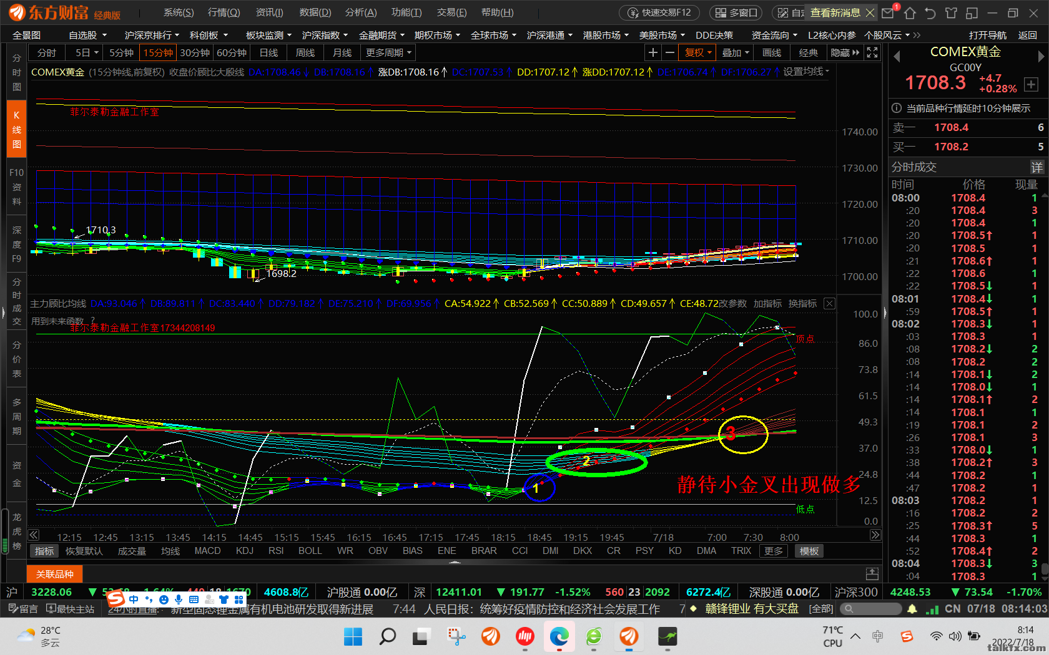Switch to 分时 view
Viewport: 1049px width, 655px height.
(x=47, y=53)
